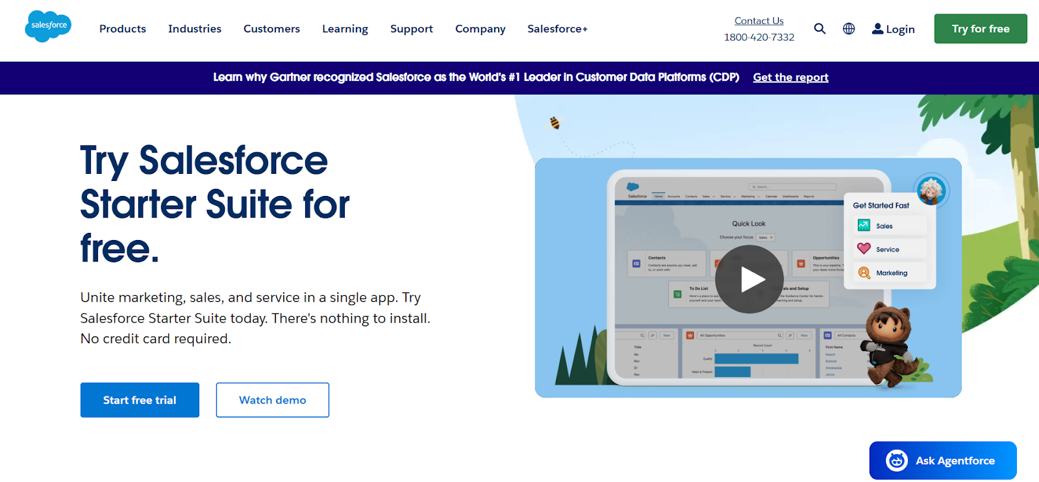Open the Industries menu

[x=195, y=29]
